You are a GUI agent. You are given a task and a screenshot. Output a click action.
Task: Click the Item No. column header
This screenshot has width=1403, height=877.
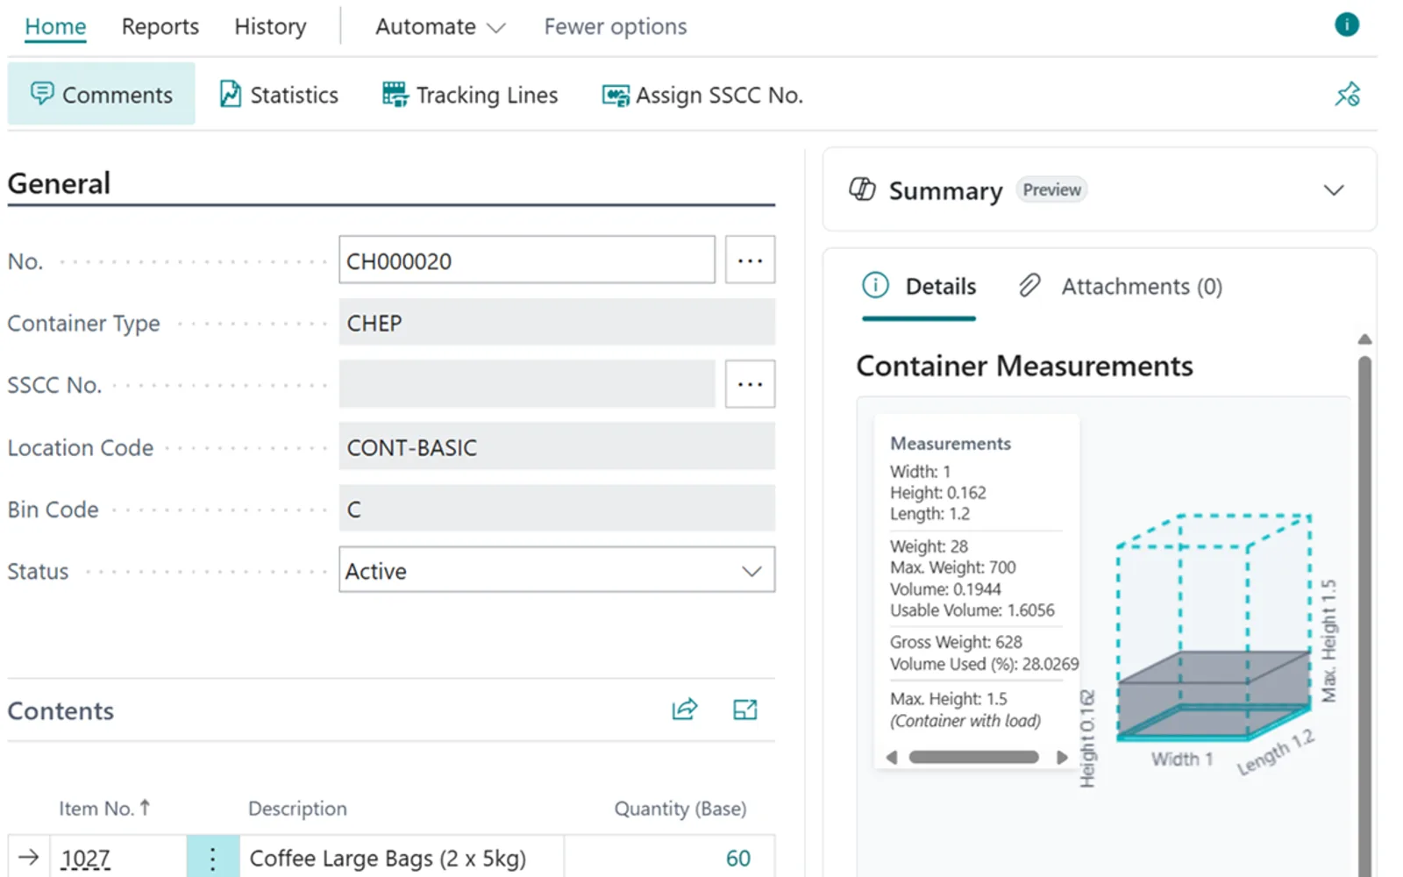(104, 808)
